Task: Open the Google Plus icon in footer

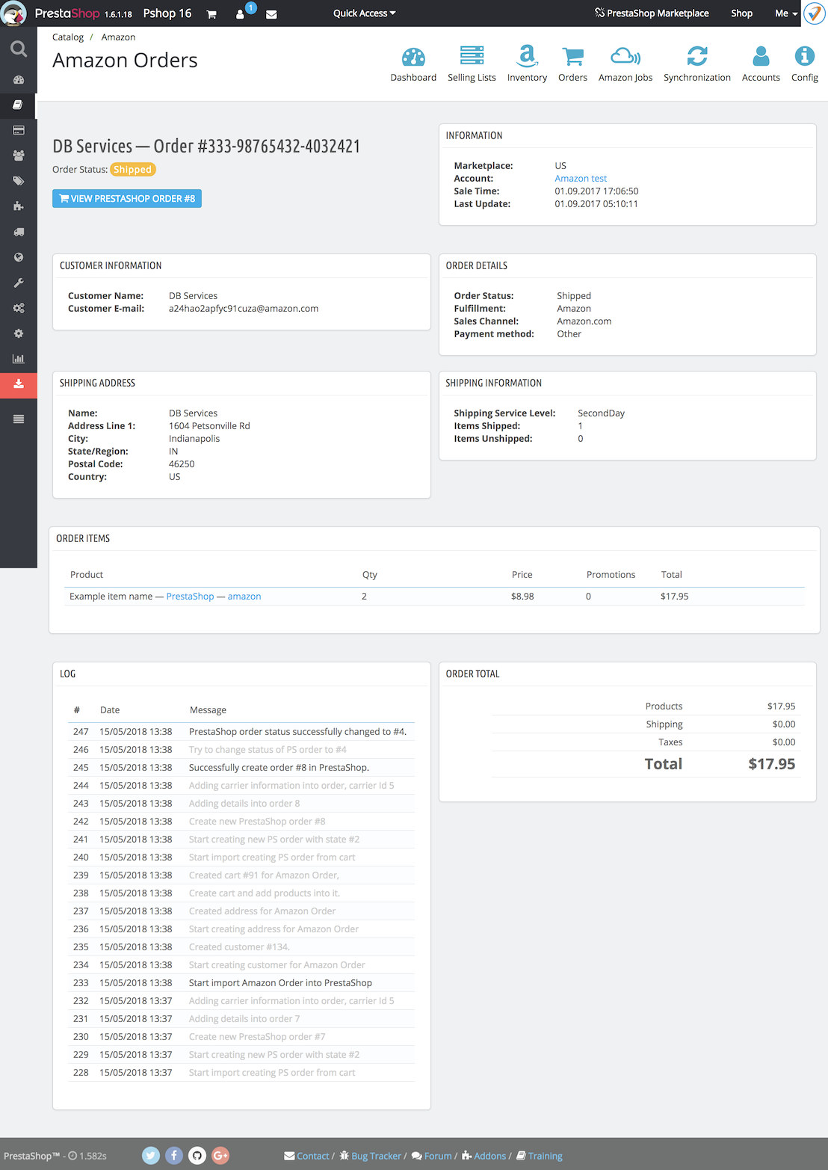Action: [x=220, y=1156]
